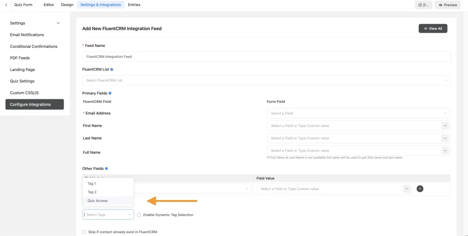Click the View All button
Screen dimensions: 468x236
433,29
